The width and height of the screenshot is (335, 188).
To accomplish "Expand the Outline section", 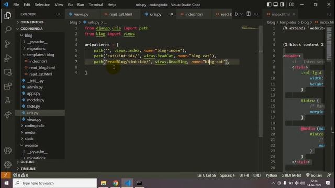I will [x=27, y=162].
